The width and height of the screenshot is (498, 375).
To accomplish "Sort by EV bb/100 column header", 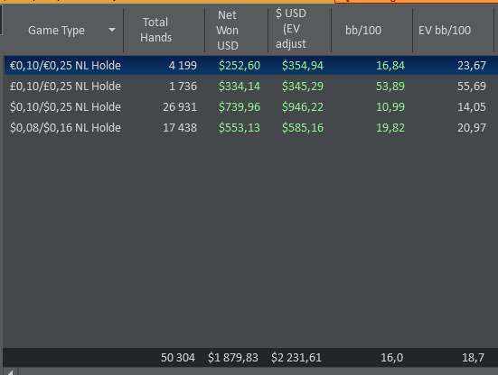I will [445, 31].
